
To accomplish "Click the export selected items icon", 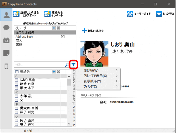I will coord(16,14).
